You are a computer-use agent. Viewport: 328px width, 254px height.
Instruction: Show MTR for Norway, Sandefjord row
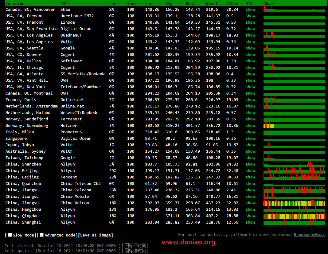tap(250, 119)
